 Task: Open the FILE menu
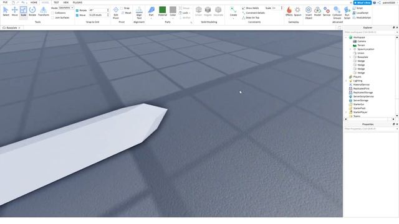click(5, 2)
